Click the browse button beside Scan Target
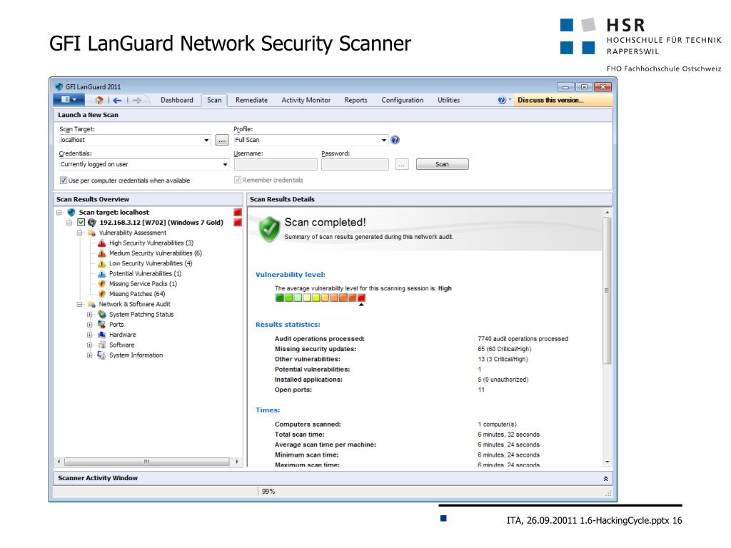The width and height of the screenshot is (731, 548). click(x=222, y=140)
